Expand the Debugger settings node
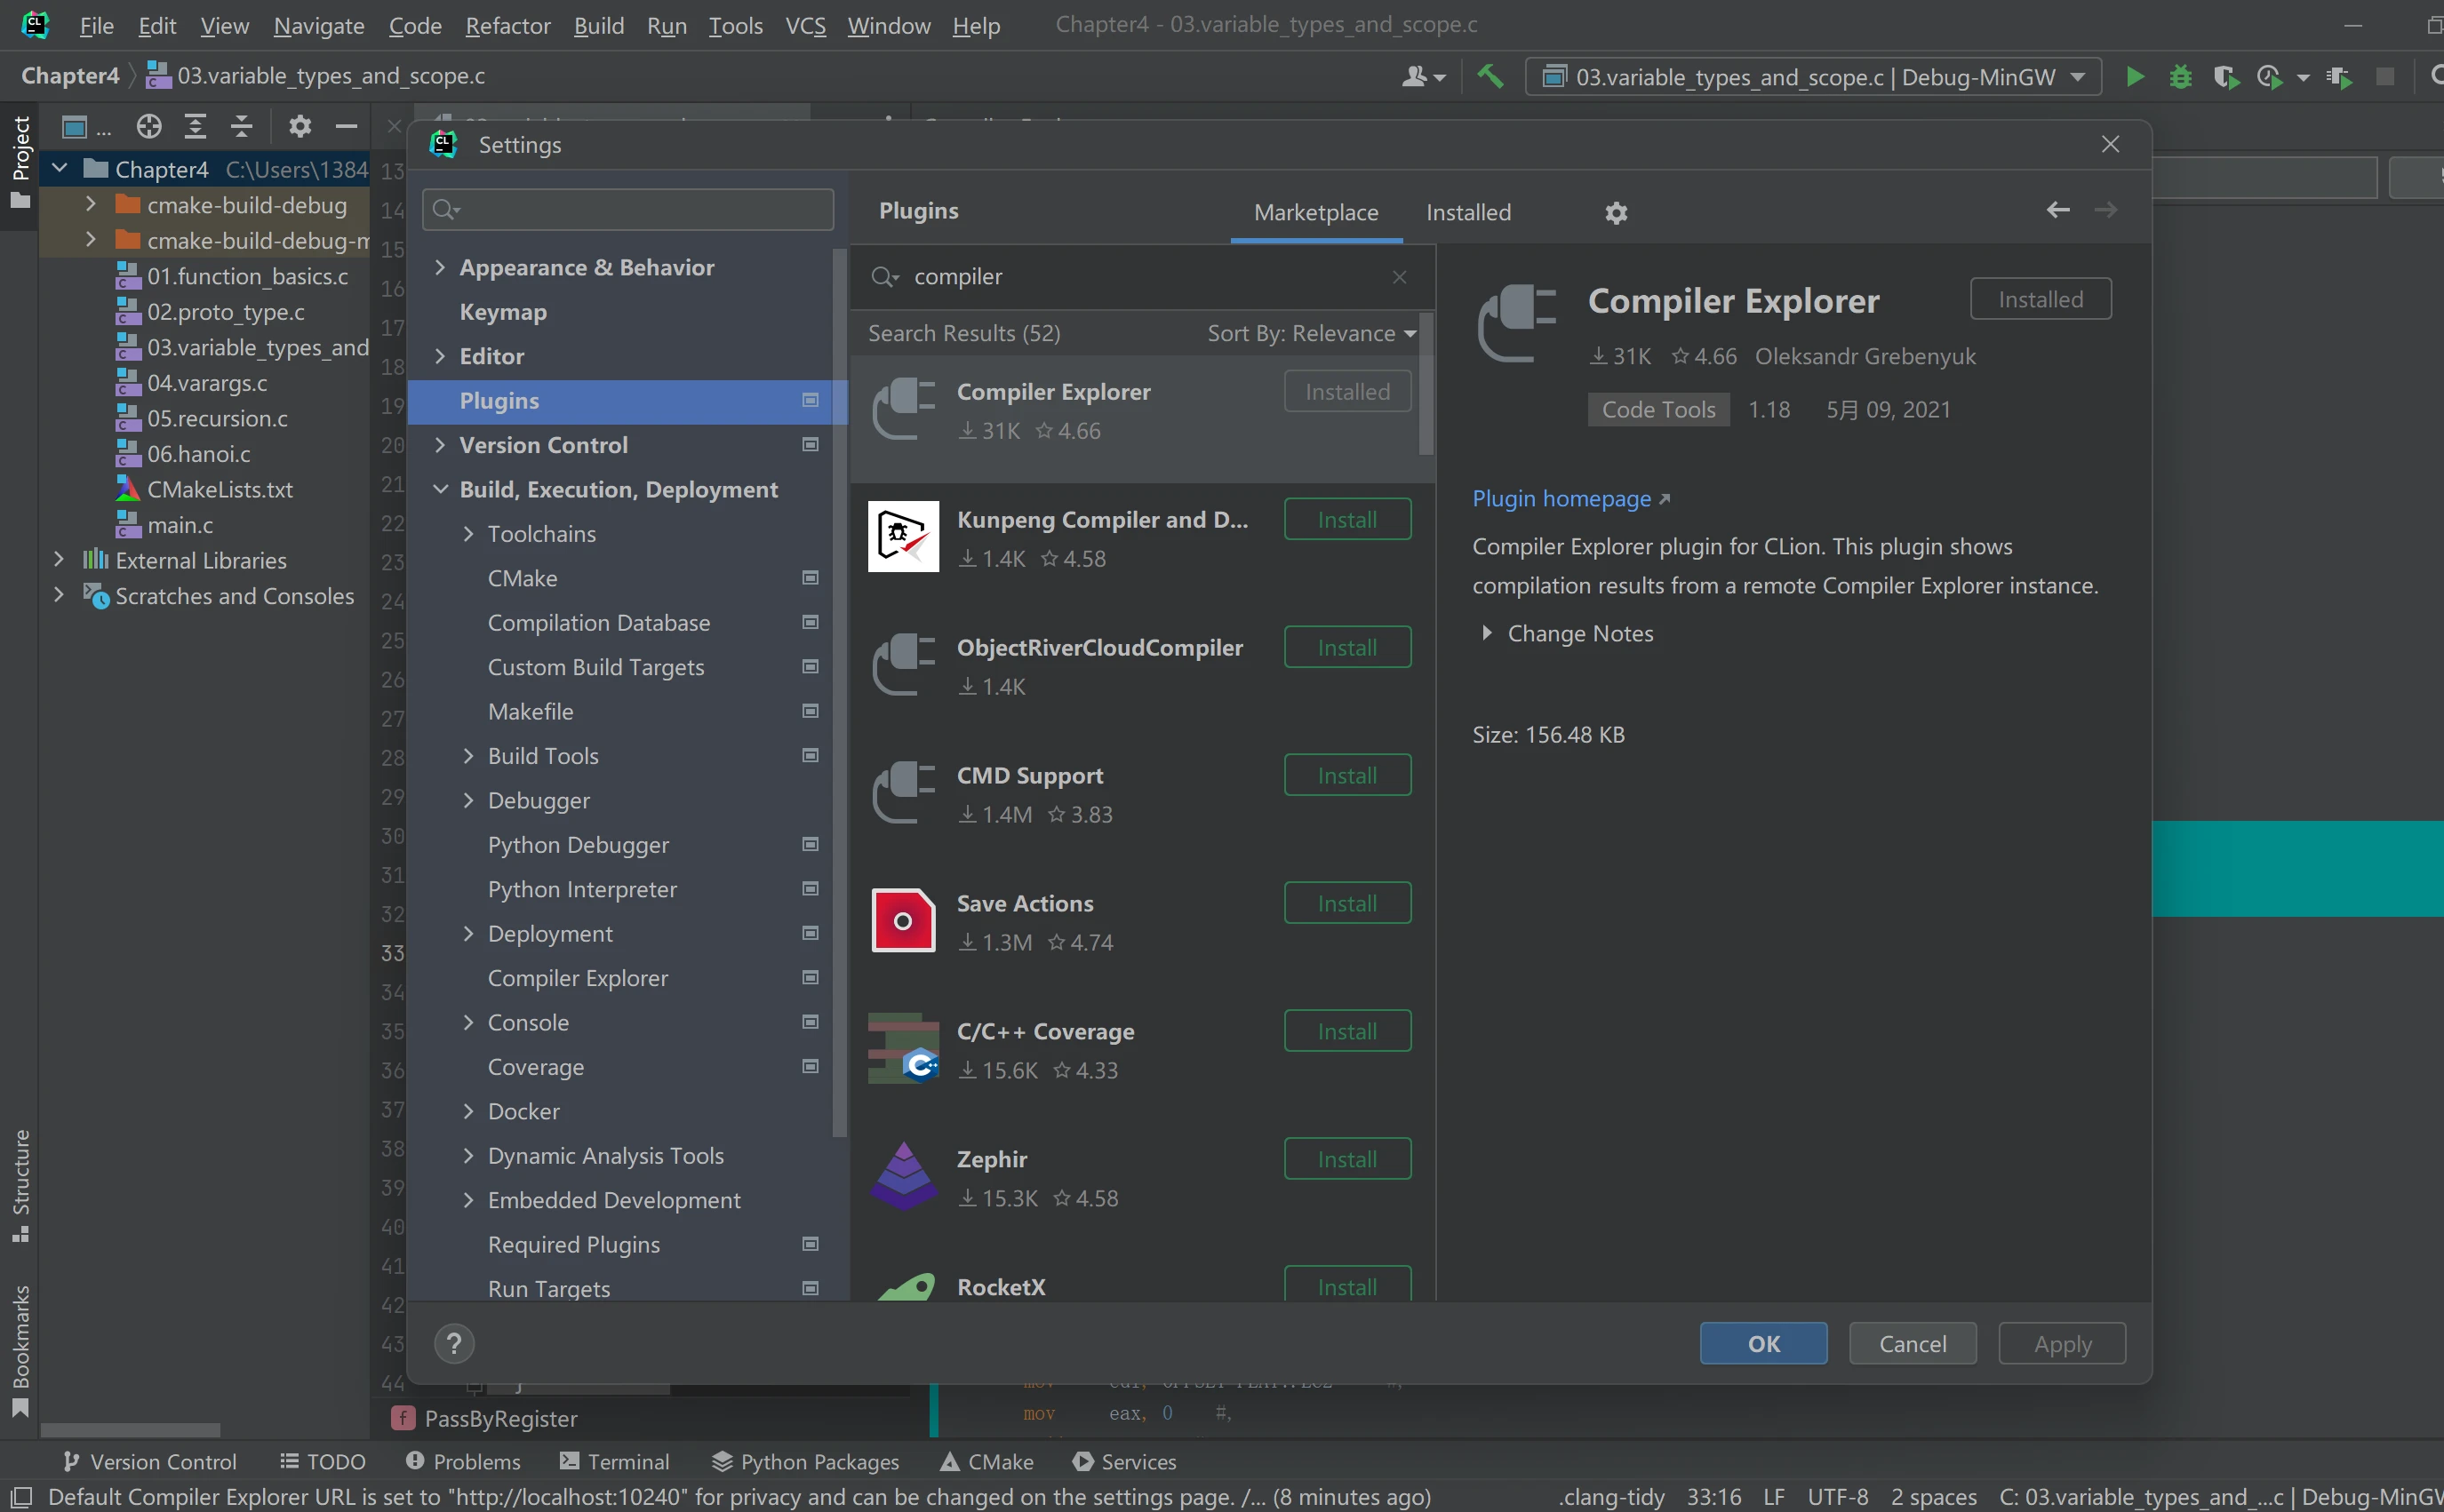Image resolution: width=2444 pixels, height=1512 pixels. pyautogui.click(x=468, y=800)
